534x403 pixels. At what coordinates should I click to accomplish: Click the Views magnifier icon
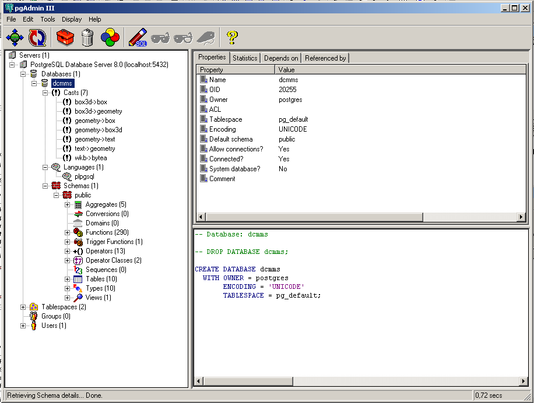click(x=78, y=298)
